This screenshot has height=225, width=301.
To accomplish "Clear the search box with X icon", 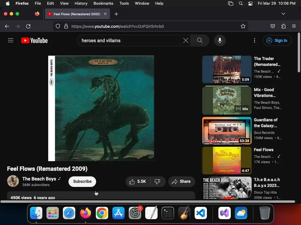I will click(x=186, y=40).
